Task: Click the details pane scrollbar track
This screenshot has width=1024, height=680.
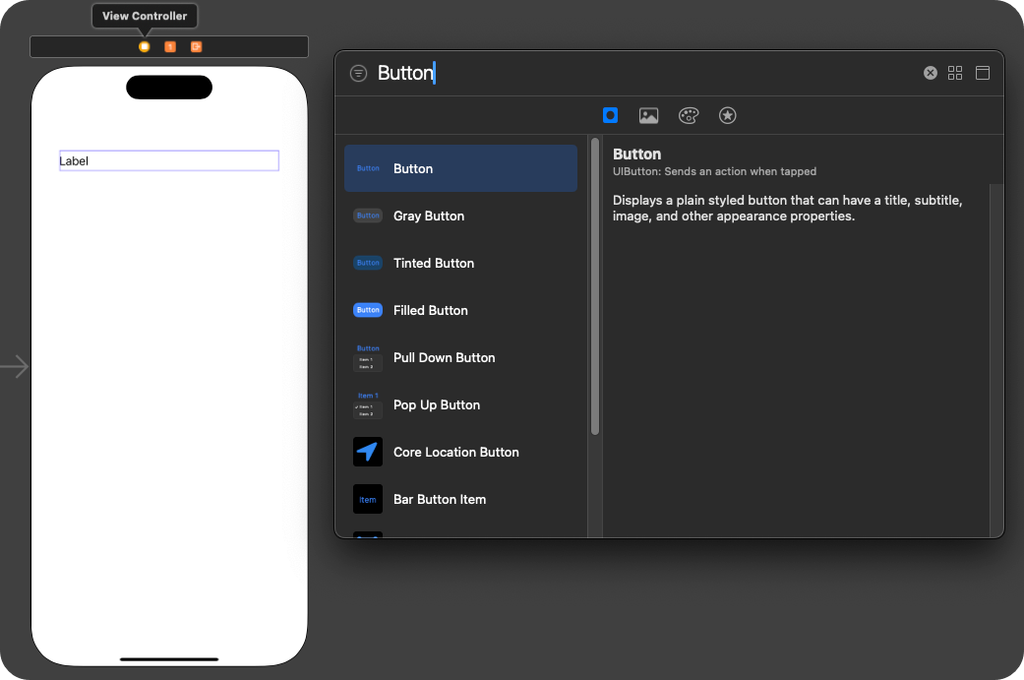Action: (996, 359)
